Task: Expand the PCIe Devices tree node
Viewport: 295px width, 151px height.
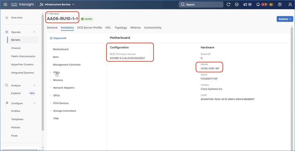Action: 51,103
